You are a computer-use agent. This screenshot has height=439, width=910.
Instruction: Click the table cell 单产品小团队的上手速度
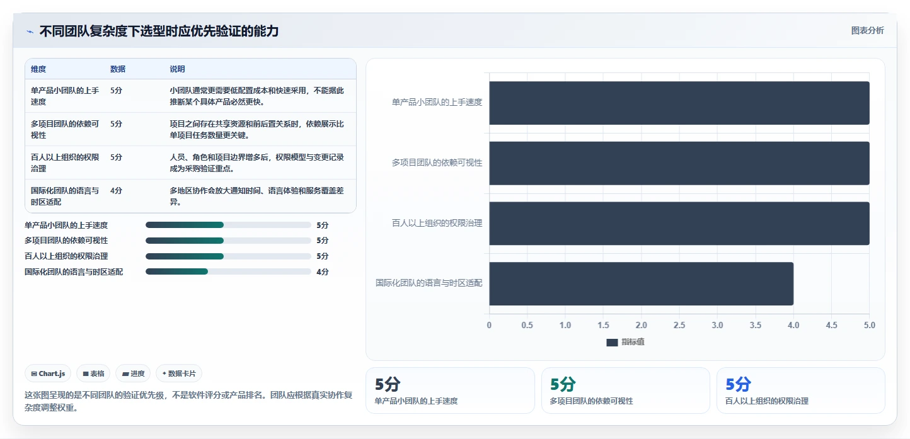tap(65, 96)
